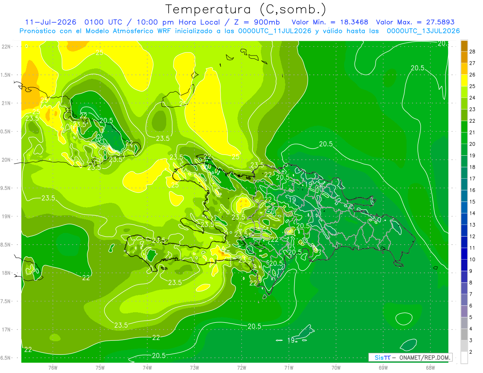Image resolution: width=483 pixels, height=373 pixels.
Task: Click the gray swatch between 3 and 4
Action: click(464, 334)
